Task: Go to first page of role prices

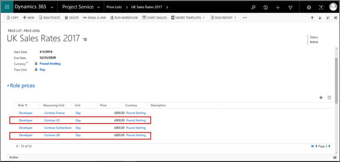Action: [312, 146]
